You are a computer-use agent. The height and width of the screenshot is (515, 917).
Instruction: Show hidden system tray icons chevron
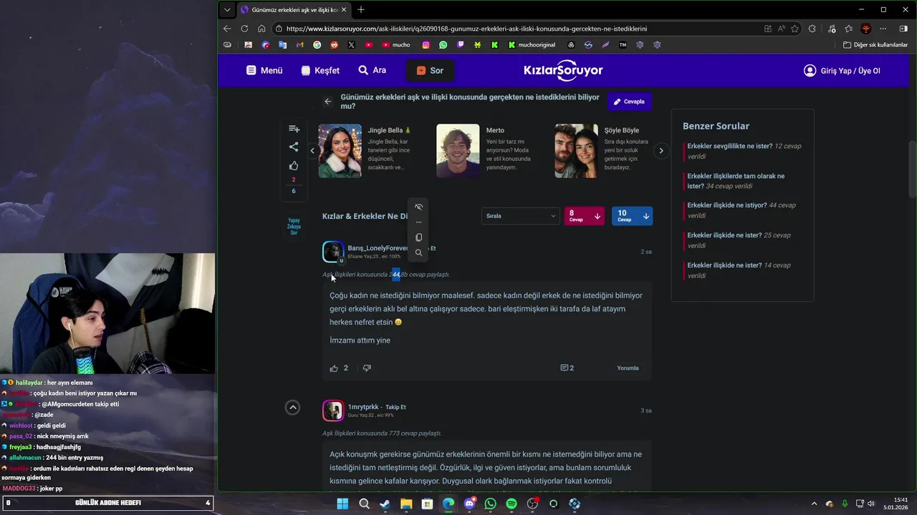pyautogui.click(x=814, y=504)
